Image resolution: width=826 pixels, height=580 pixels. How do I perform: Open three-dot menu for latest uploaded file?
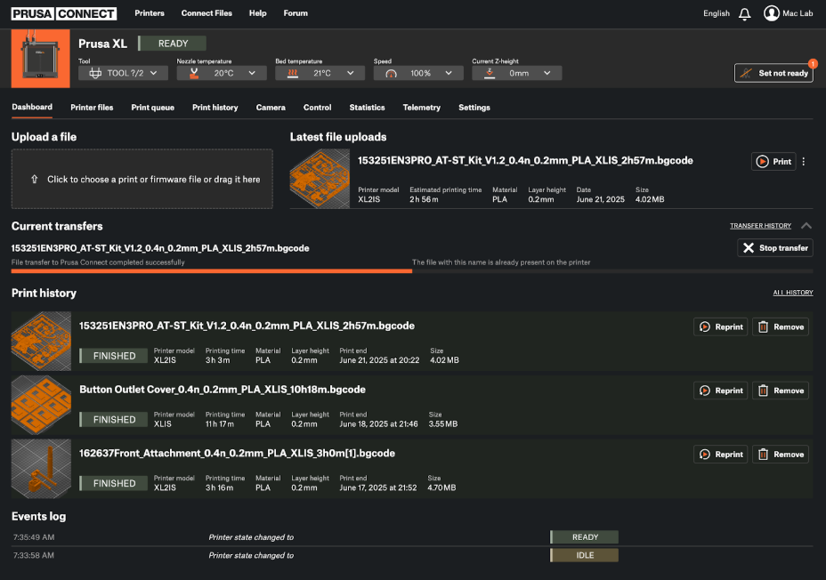click(804, 162)
